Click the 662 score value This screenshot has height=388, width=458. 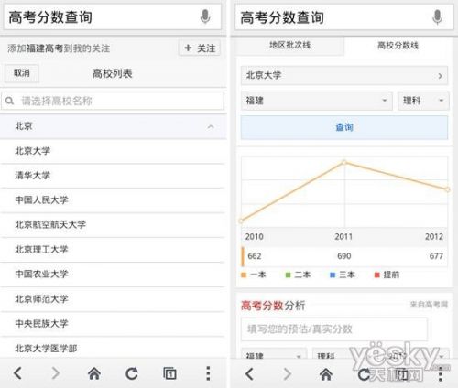coord(255,256)
